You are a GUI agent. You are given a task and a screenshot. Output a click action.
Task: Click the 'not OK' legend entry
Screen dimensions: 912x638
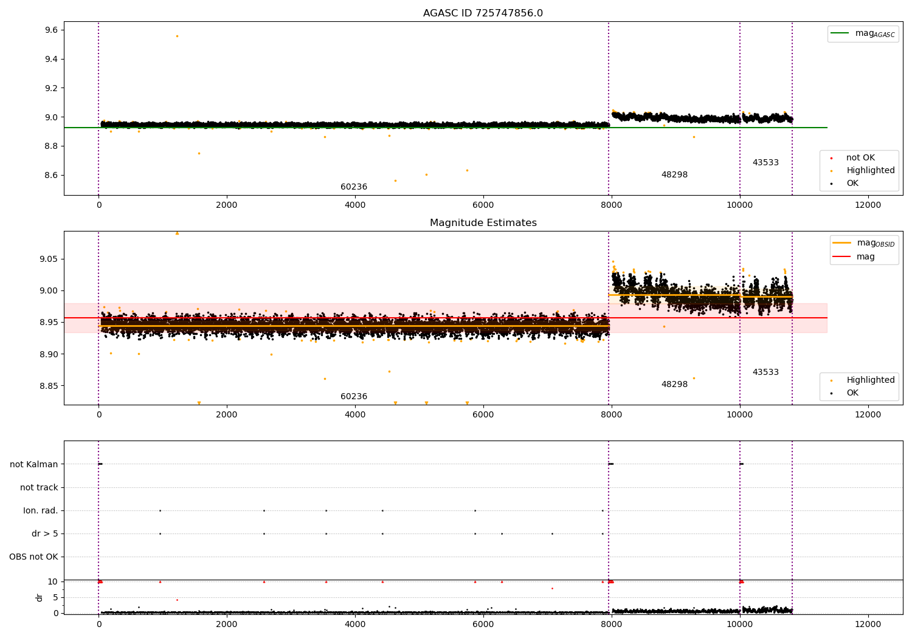860,158
